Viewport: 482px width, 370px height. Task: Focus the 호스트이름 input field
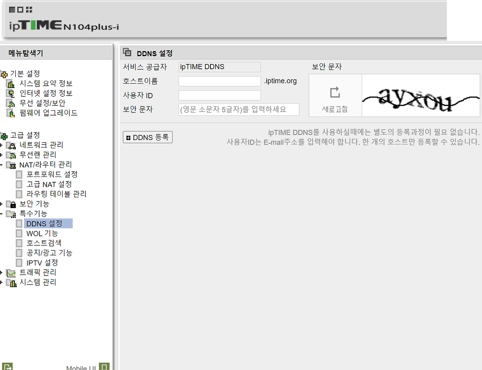[220, 81]
